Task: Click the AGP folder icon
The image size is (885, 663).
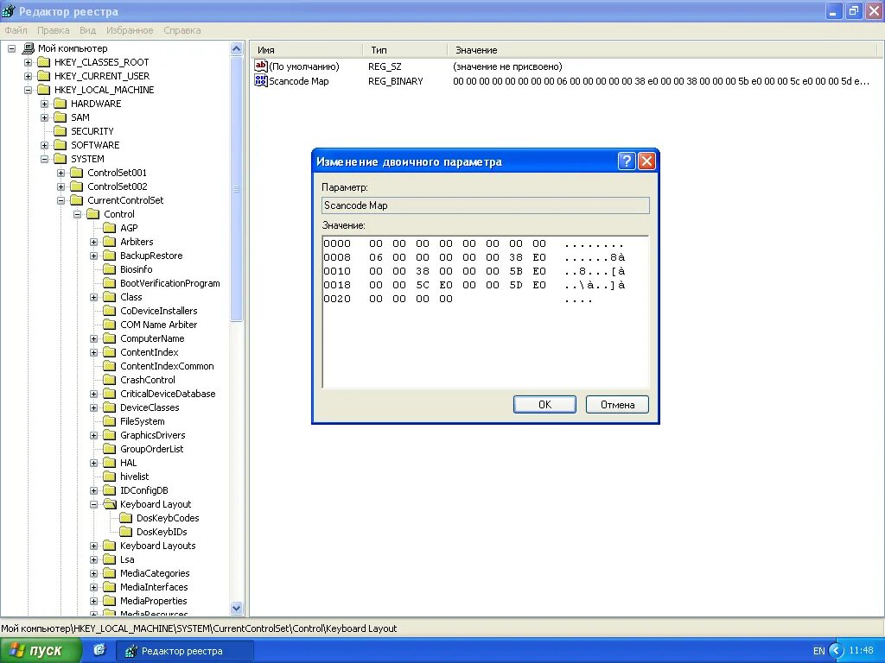Action: [110, 228]
